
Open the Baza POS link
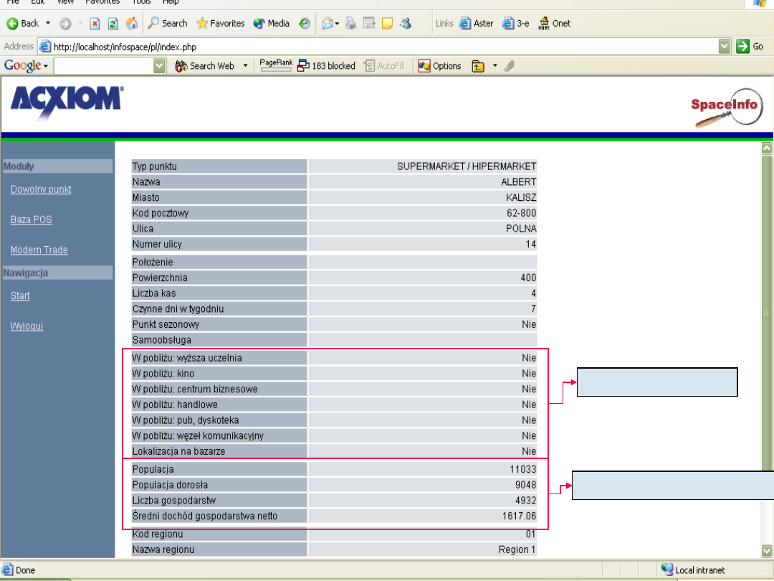(x=32, y=220)
